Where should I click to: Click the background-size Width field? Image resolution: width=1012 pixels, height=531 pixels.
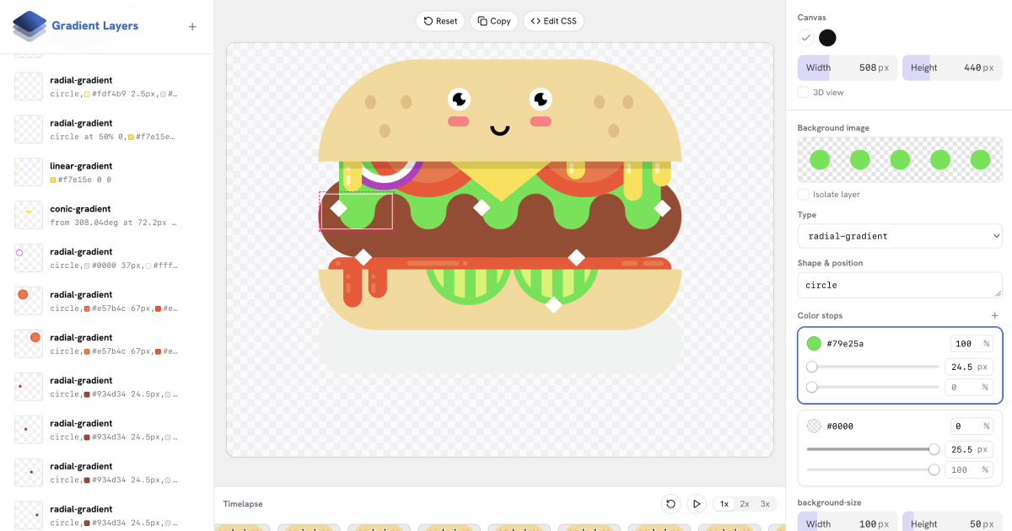[x=848, y=523]
